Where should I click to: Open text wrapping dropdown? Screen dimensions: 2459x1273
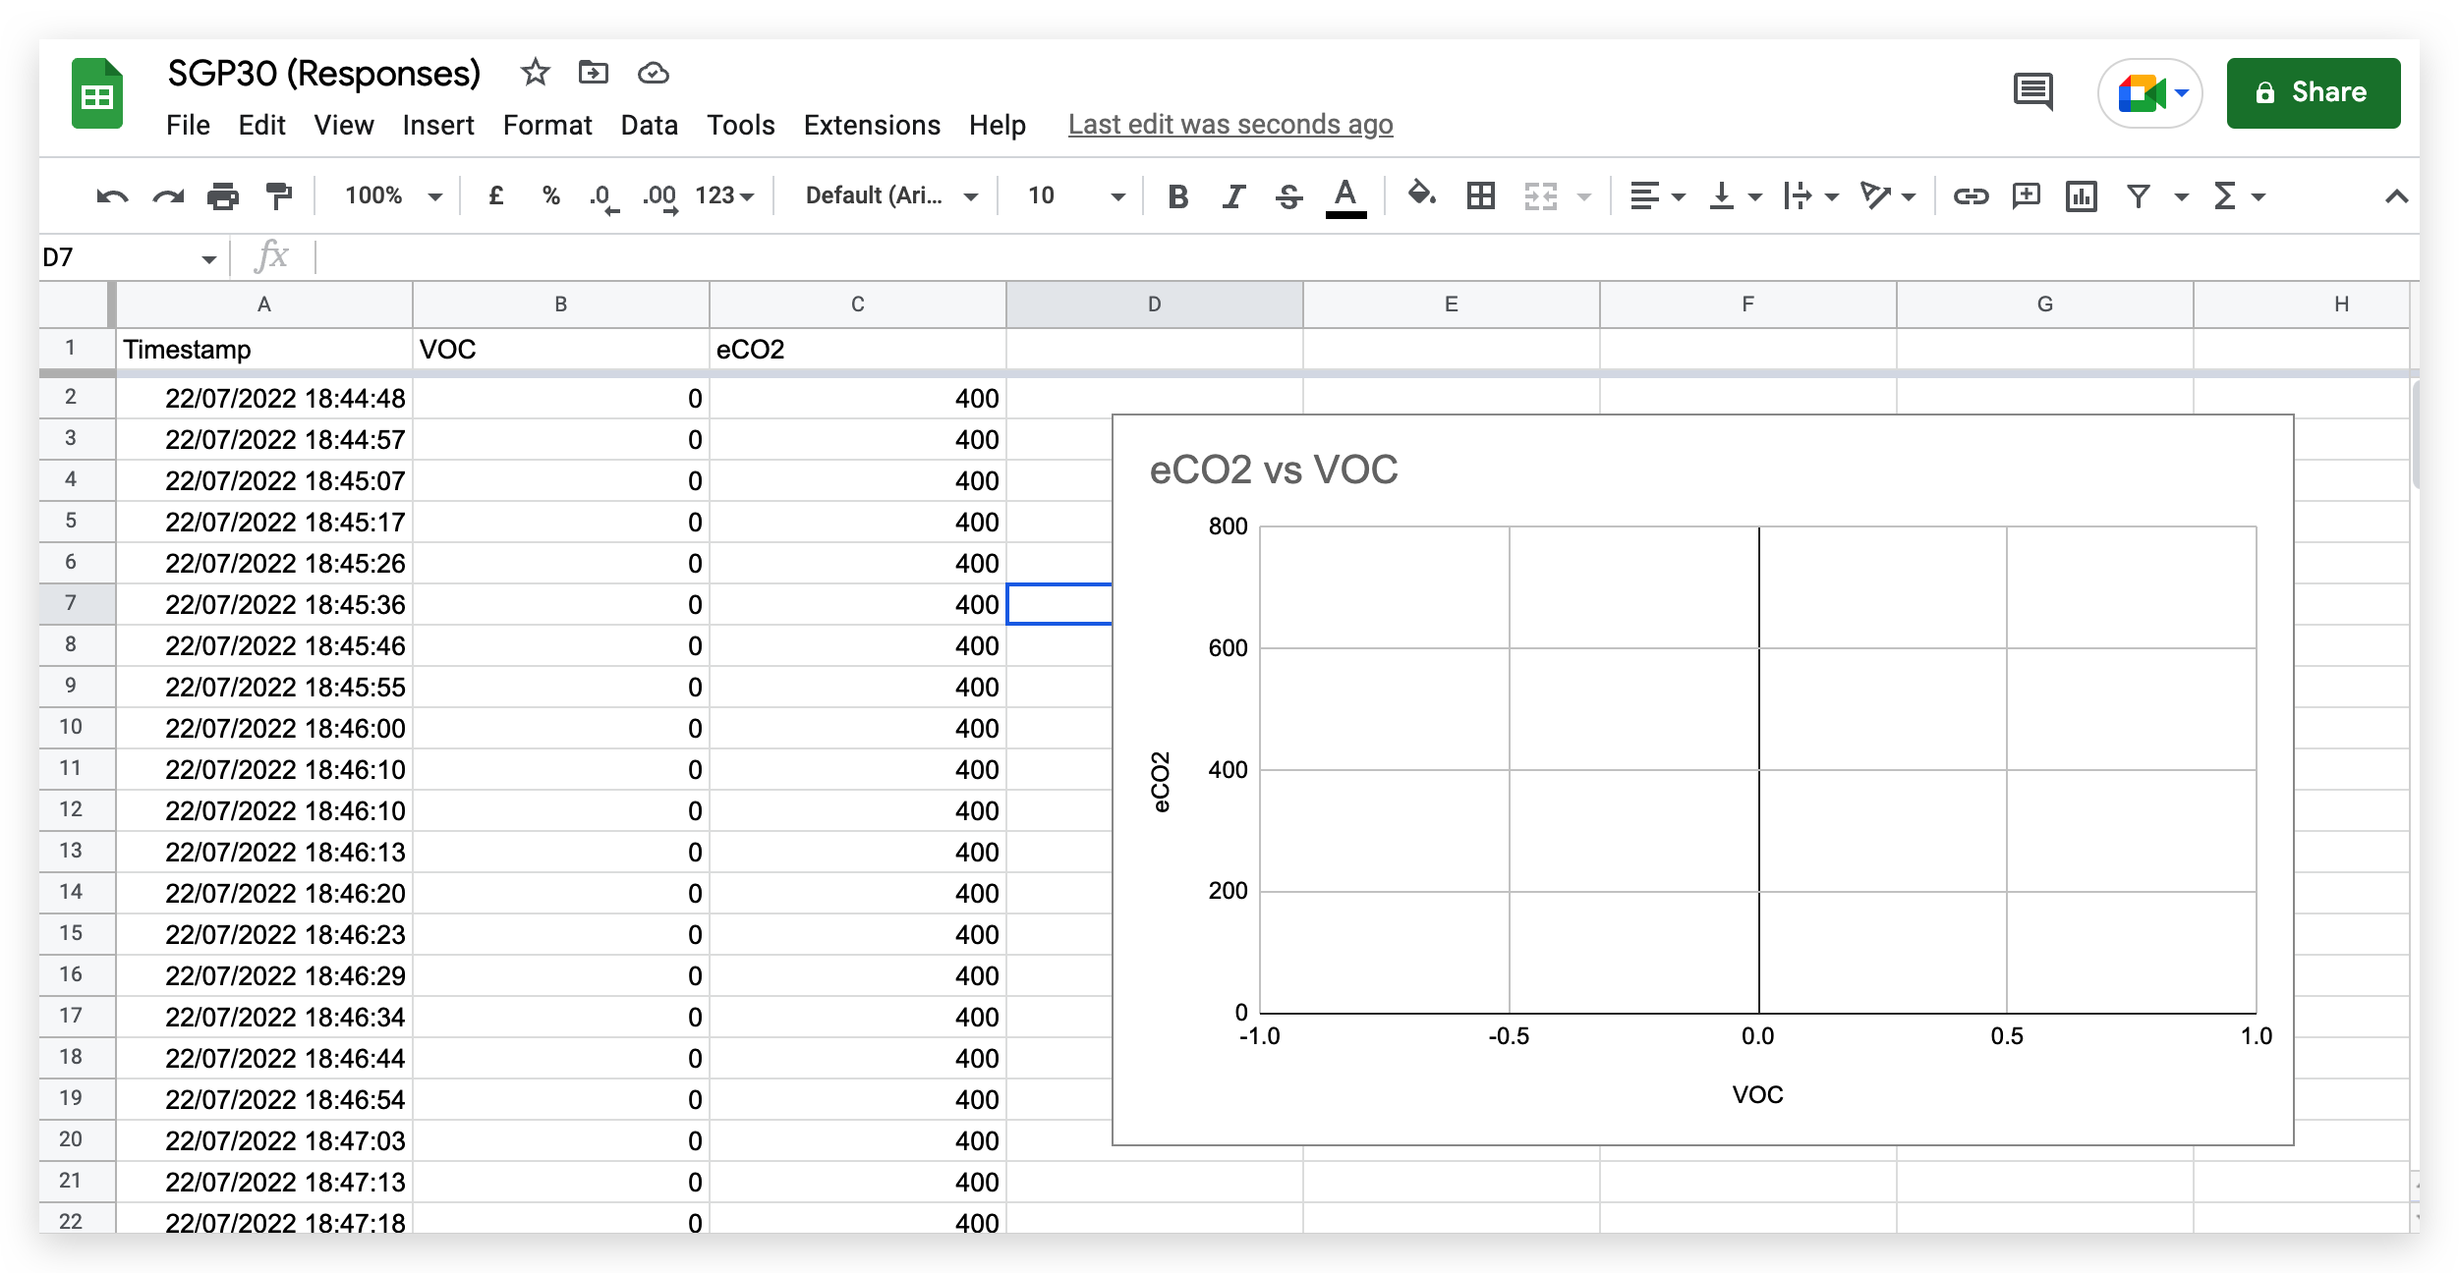point(1810,196)
